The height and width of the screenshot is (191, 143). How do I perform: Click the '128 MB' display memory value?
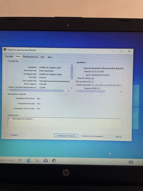(x=42, y=88)
